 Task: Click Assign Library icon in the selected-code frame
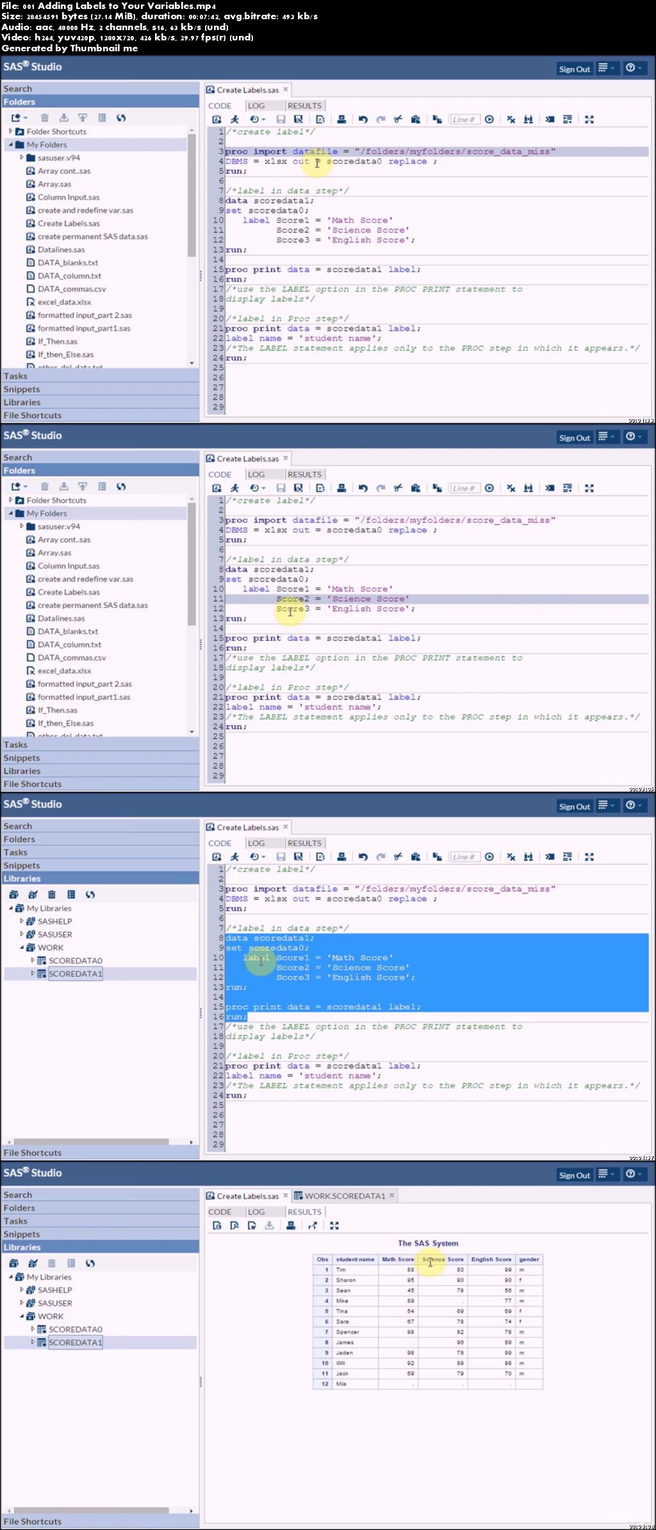(x=33, y=895)
